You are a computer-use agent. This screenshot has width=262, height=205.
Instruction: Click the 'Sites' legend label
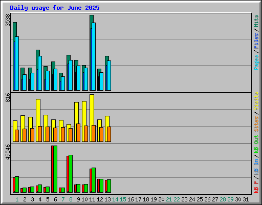tap(256, 124)
